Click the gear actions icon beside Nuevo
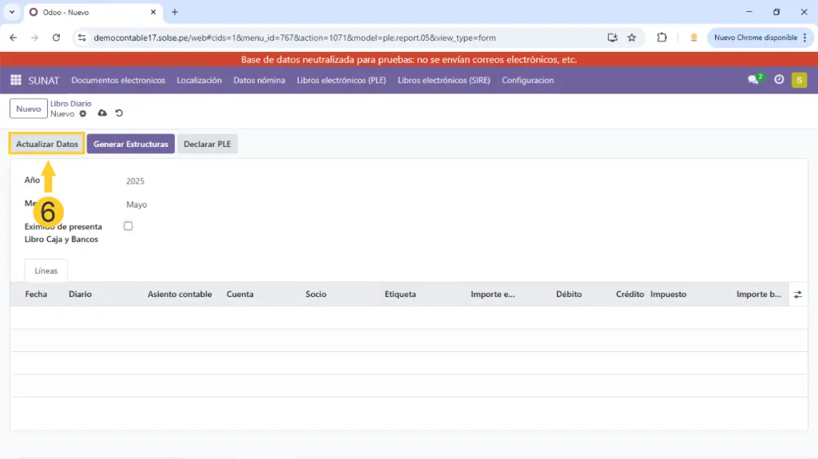This screenshot has width=818, height=459. pyautogui.click(x=82, y=114)
